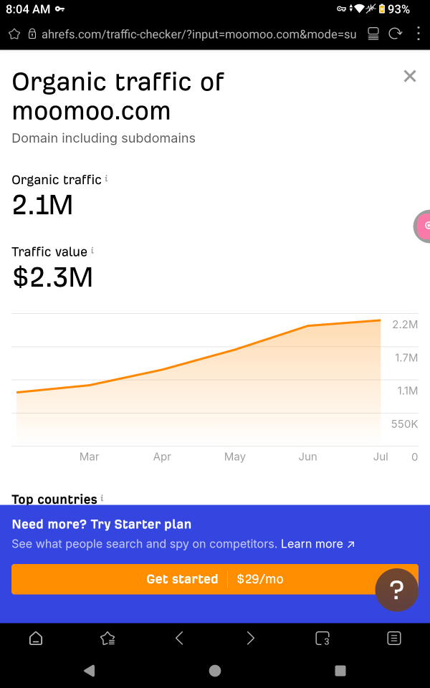Open the bookmarks list icon
This screenshot has height=688, width=430.
click(107, 638)
